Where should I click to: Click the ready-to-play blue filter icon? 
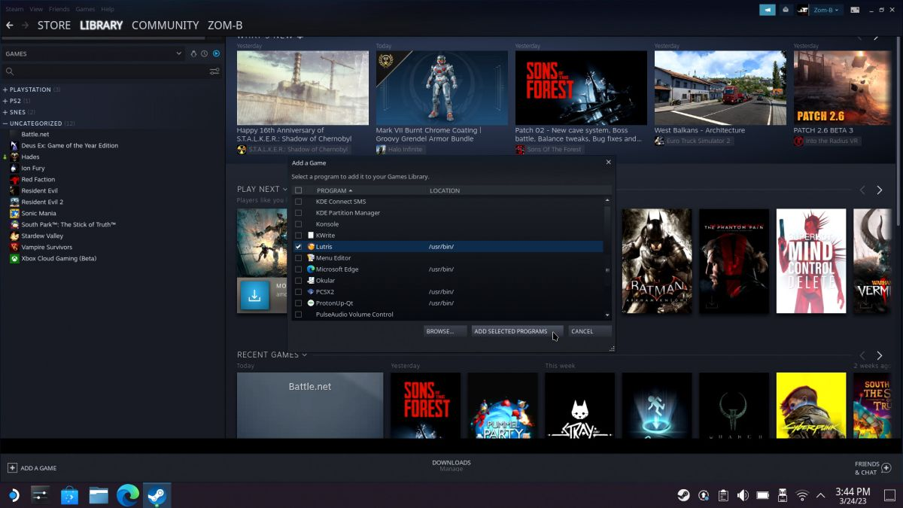point(217,53)
